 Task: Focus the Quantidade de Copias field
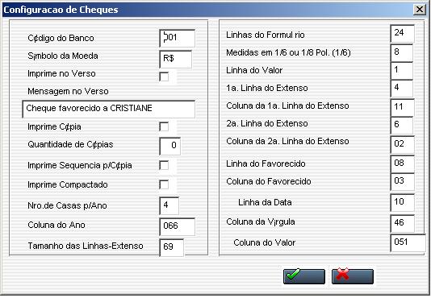coord(169,146)
